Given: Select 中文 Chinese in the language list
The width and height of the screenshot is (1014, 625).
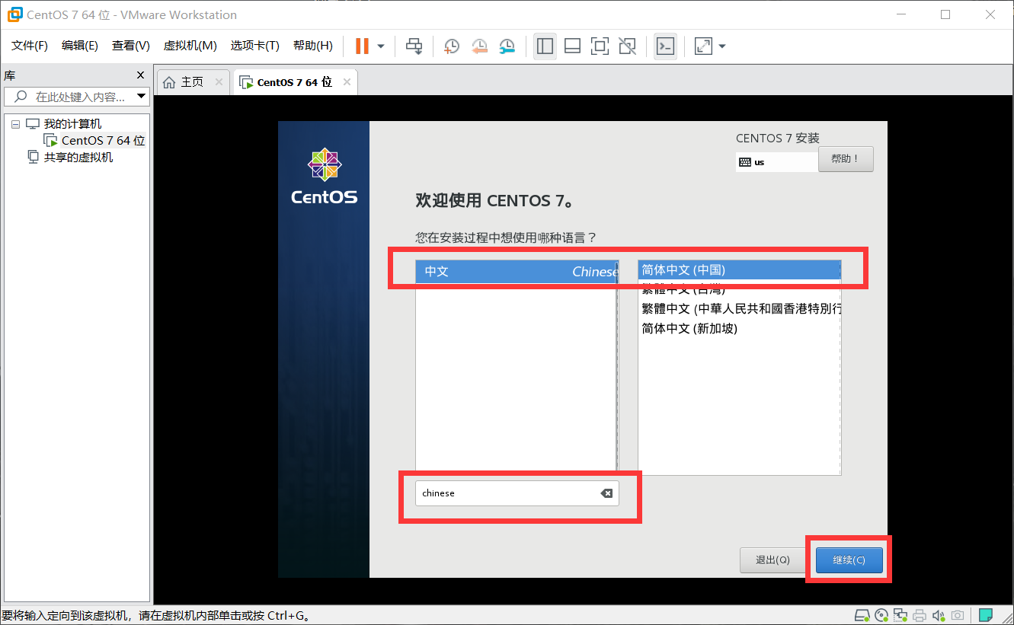Looking at the screenshot, I should [x=517, y=272].
